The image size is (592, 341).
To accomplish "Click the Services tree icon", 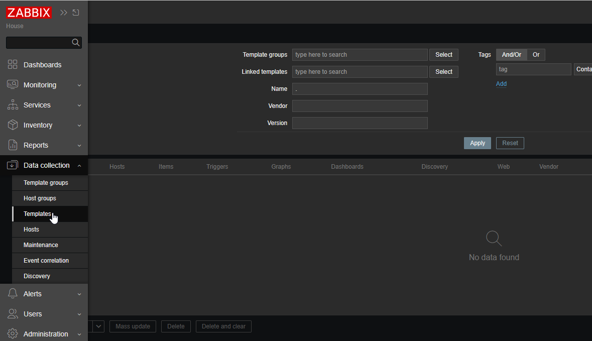I will coord(13,105).
